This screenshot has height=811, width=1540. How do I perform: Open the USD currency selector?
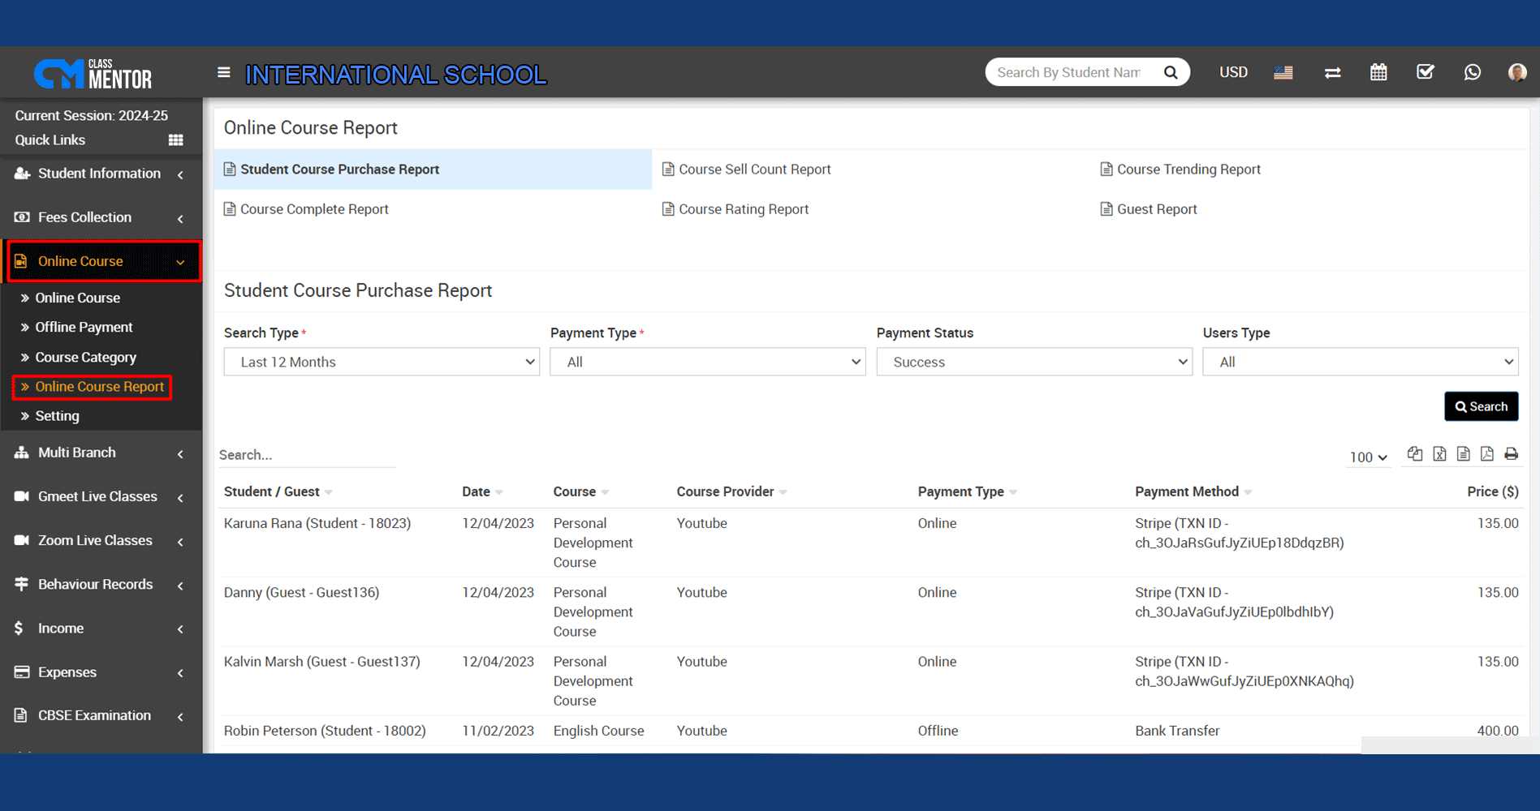click(x=1233, y=72)
